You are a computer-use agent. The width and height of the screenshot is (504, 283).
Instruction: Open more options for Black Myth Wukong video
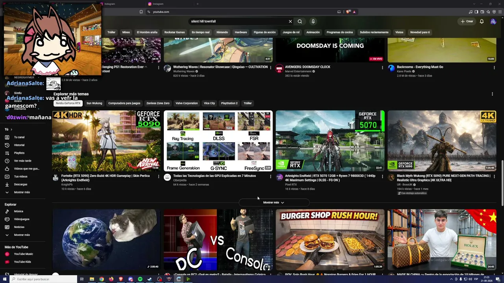click(494, 177)
